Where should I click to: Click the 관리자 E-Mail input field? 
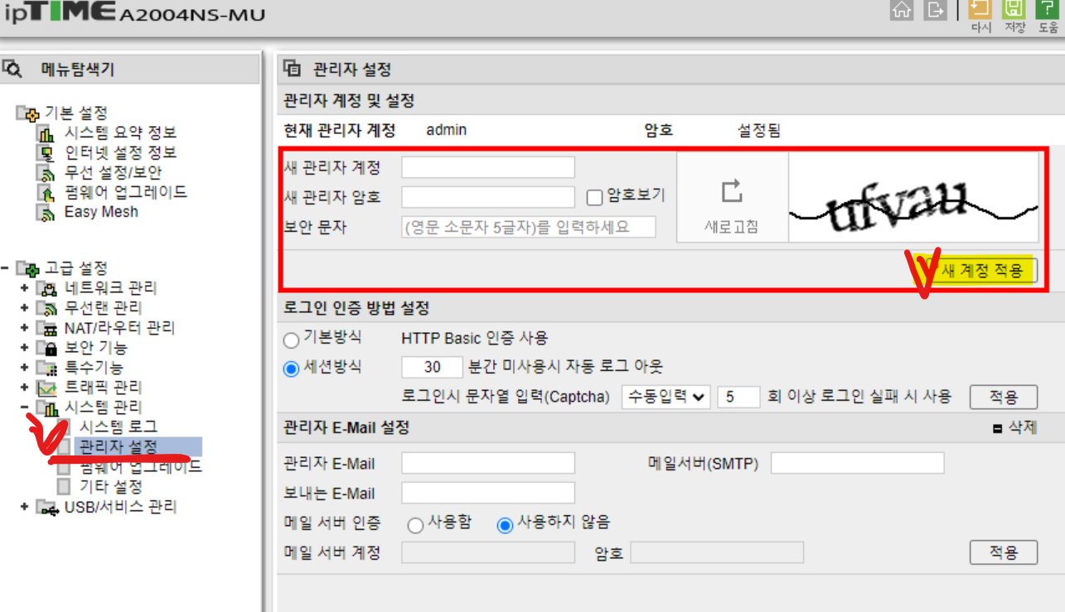(x=488, y=463)
